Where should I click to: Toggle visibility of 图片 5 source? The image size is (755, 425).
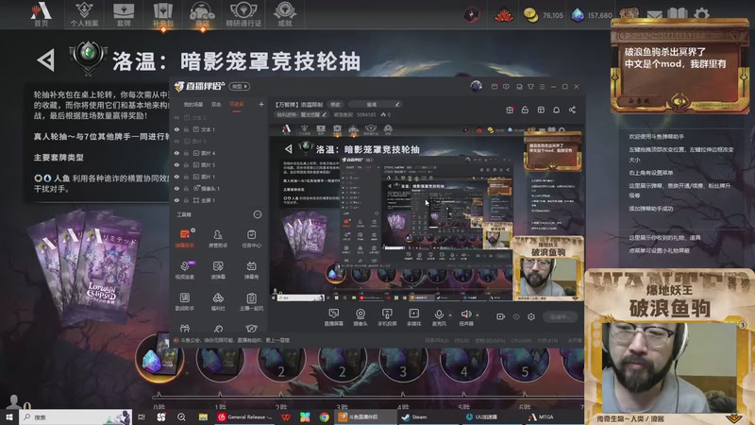(x=176, y=164)
